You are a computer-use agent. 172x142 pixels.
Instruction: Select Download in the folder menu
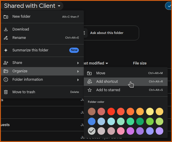pyautogui.click(x=42, y=29)
